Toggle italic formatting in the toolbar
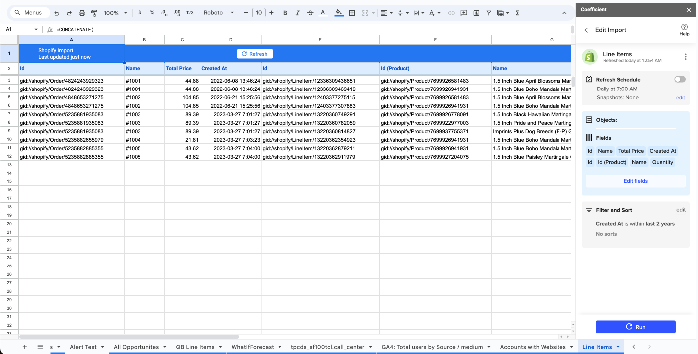The image size is (698, 354). (297, 12)
